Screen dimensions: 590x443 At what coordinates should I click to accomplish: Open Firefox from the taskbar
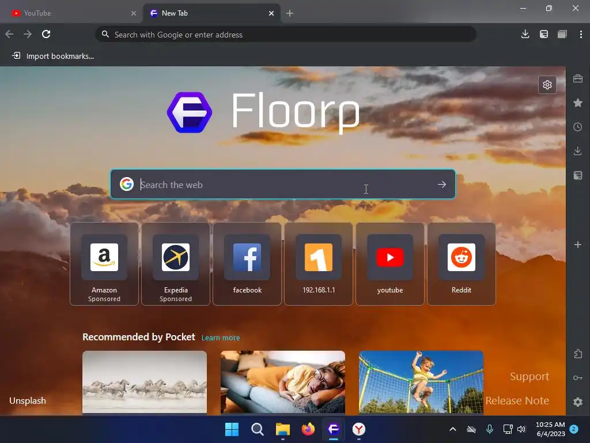tap(308, 429)
